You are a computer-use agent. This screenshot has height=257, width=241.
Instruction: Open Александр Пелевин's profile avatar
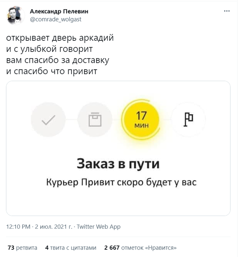[x=15, y=15]
